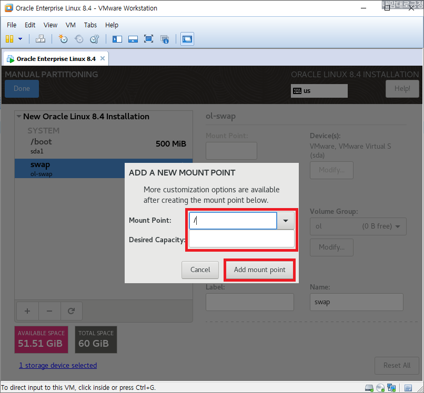Click inside the Mount Point text field in the dialog
Screen dimensions: 424x393
[x=233, y=221]
